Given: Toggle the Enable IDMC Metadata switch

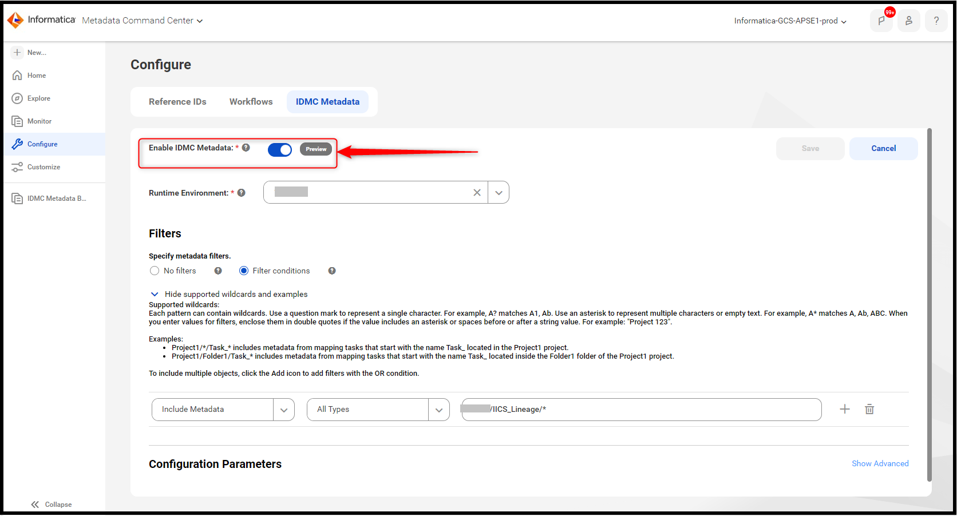Looking at the screenshot, I should tap(280, 149).
